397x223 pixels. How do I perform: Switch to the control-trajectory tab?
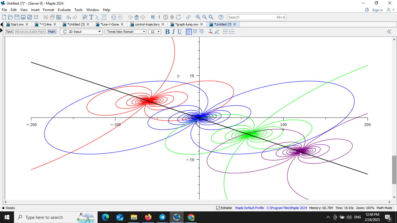[147, 24]
